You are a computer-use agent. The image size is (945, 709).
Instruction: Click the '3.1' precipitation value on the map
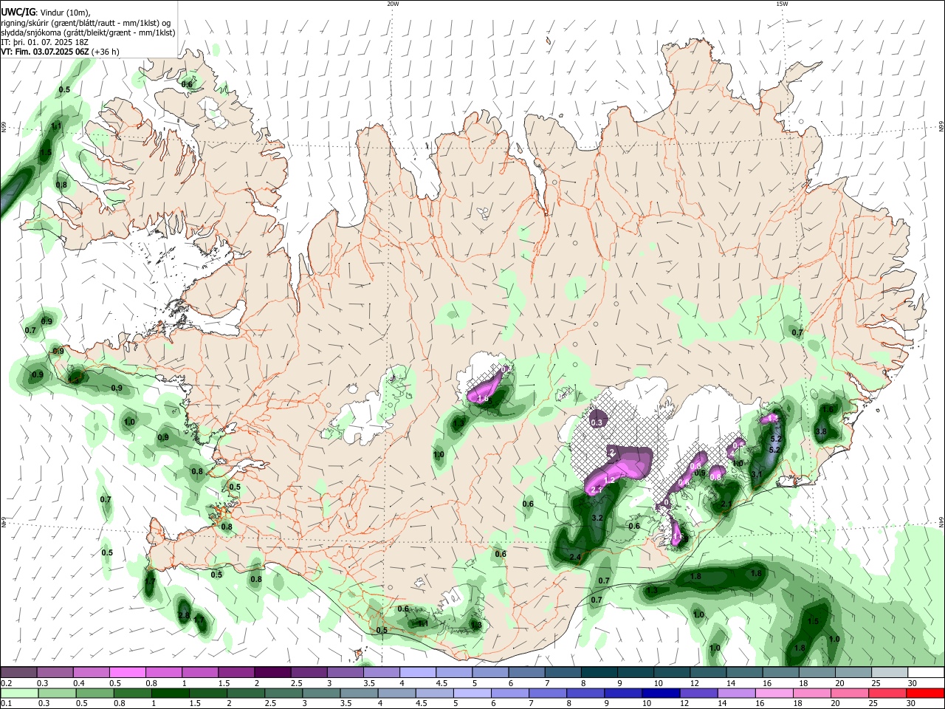pyautogui.click(x=757, y=474)
